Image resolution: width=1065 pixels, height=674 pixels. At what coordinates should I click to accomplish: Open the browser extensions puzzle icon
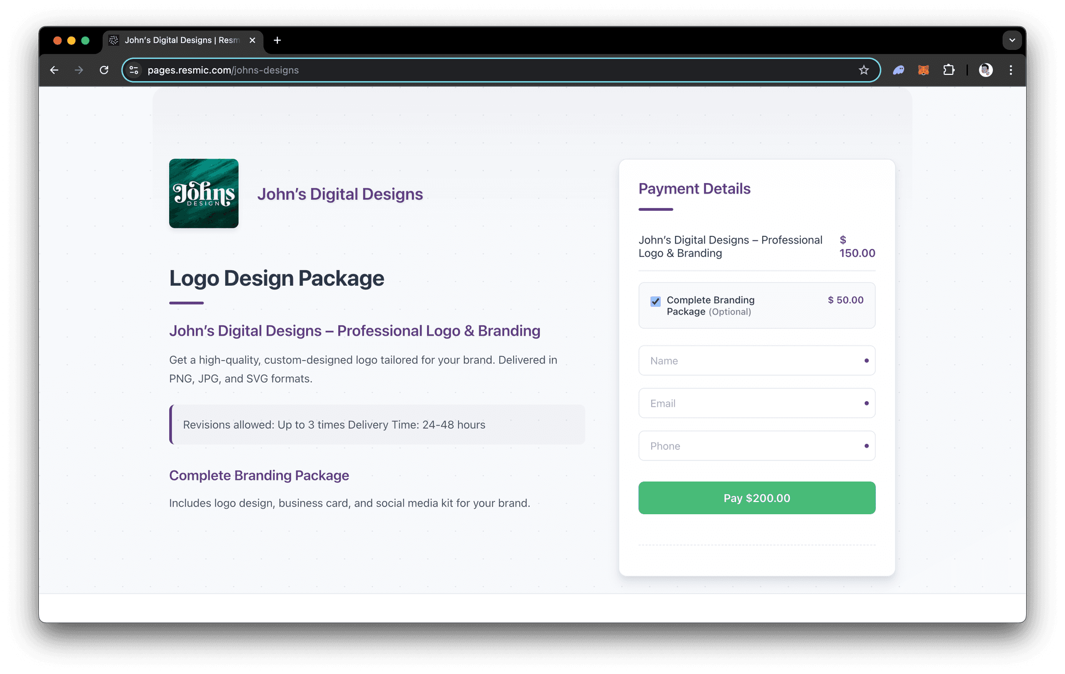pyautogui.click(x=949, y=70)
